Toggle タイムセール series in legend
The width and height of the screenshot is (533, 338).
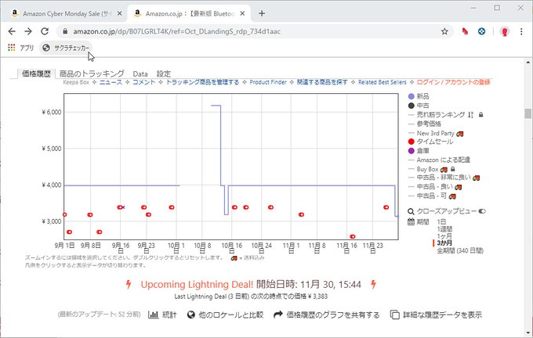tap(430, 142)
